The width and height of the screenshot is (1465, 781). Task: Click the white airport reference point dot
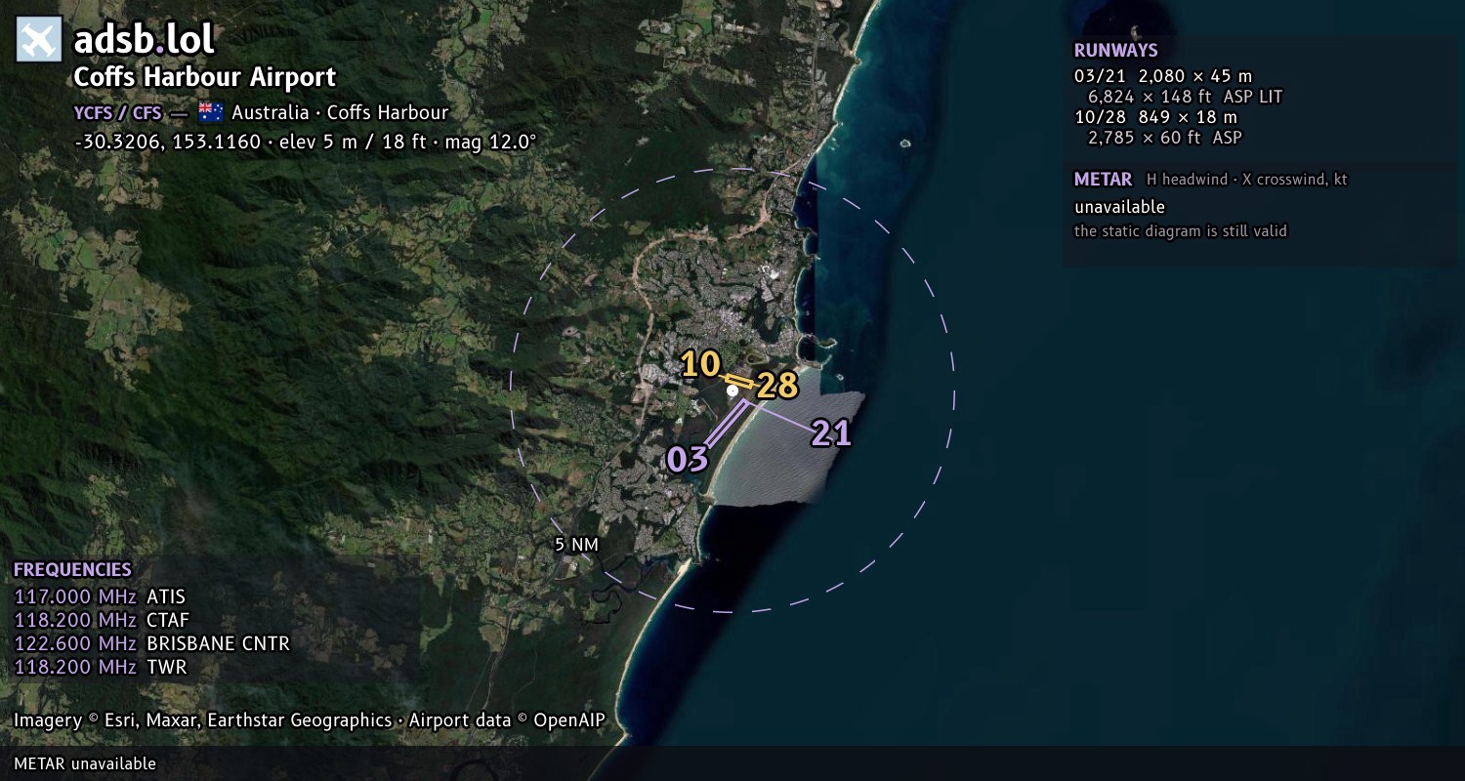[x=732, y=390]
